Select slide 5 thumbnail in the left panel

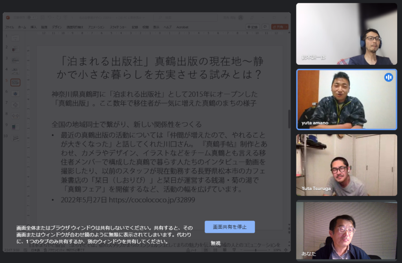15,83
